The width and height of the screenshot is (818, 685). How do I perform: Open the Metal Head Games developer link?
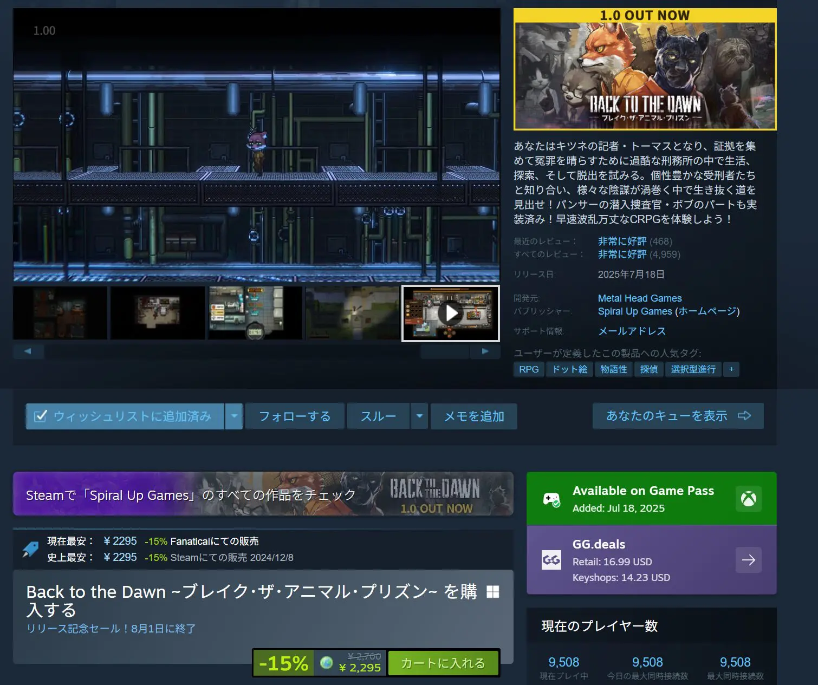[x=639, y=298]
